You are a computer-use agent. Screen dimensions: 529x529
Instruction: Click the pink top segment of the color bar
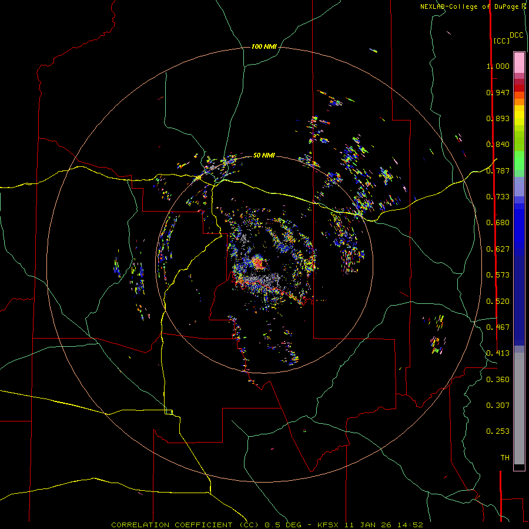pos(519,63)
